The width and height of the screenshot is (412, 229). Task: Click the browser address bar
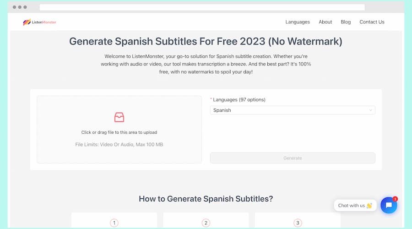click(x=202, y=7)
